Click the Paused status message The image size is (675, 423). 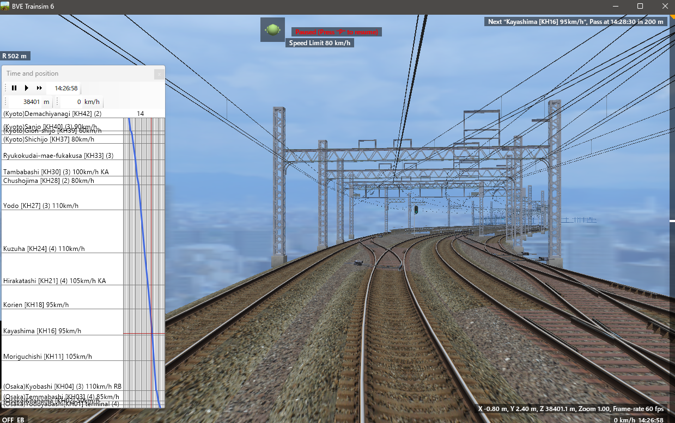tap(336, 32)
